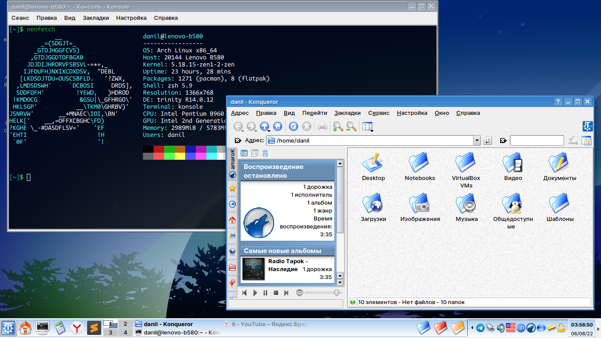Click the zoom out magnifier icon

351,127
